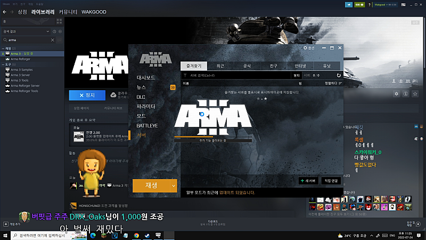The height and width of the screenshot is (240, 426).
Task: Open Google Chrome from the taskbar
Action: coord(136,235)
